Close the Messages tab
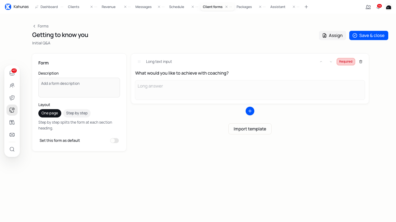 tap(159, 7)
